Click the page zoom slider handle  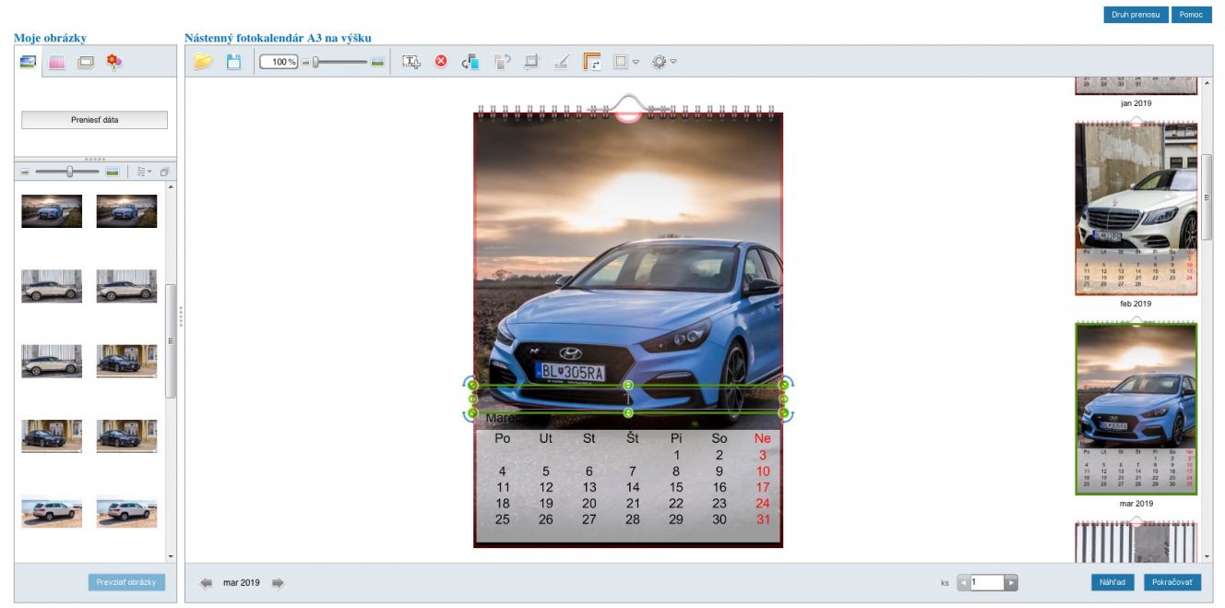coord(315,62)
